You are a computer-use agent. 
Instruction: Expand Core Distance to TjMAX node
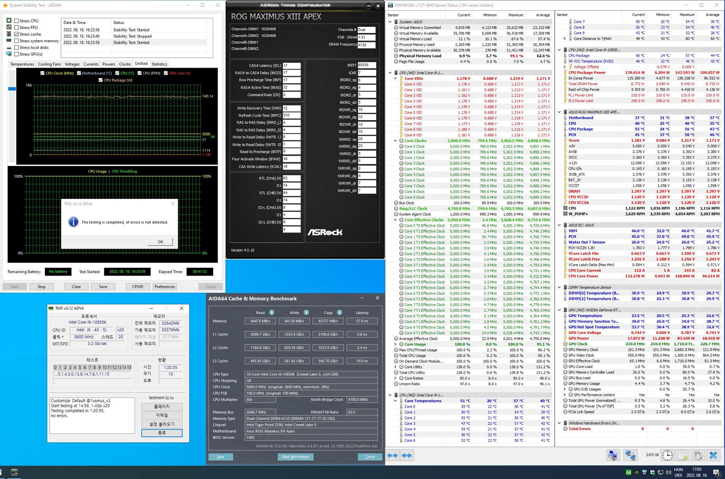565,39
